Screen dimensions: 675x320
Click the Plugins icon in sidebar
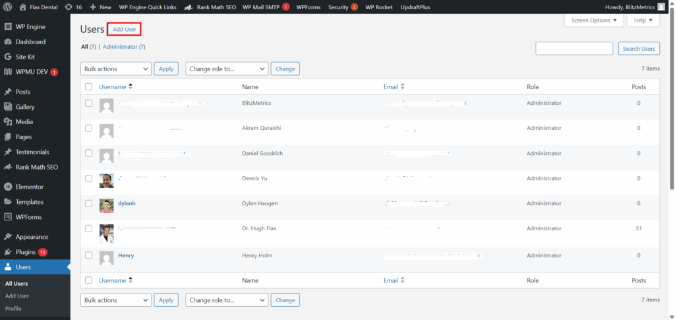8,252
